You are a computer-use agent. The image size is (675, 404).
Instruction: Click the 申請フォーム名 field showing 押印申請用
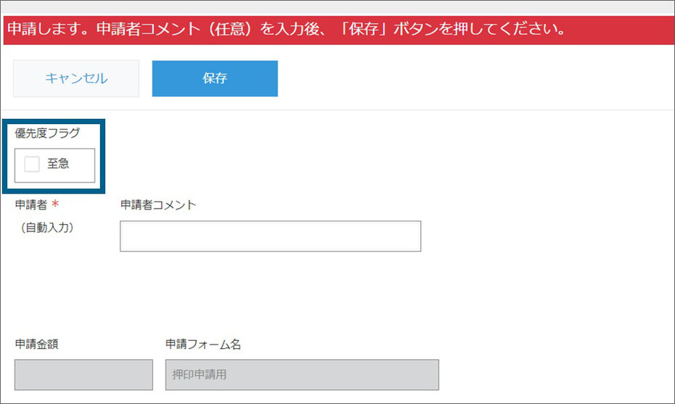point(302,375)
